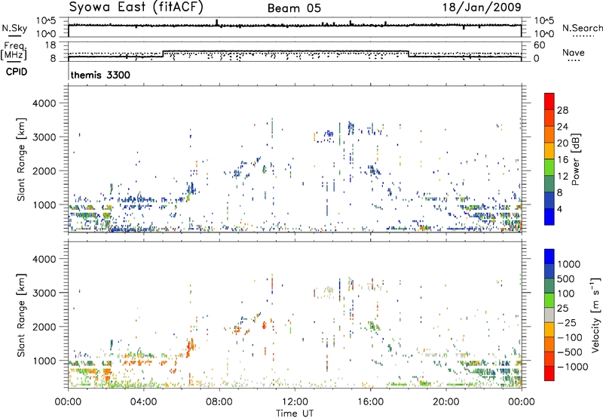
Task: Click the '20:00' time tick label
Action: tap(446, 402)
